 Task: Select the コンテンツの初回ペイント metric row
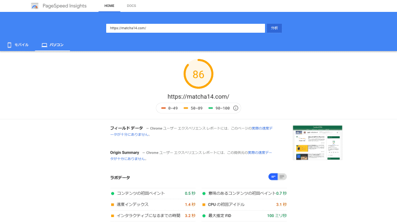(153, 193)
